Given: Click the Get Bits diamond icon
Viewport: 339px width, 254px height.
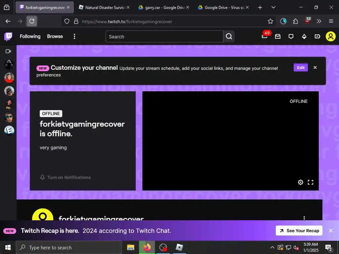Looking at the screenshot, I should pos(304,36).
